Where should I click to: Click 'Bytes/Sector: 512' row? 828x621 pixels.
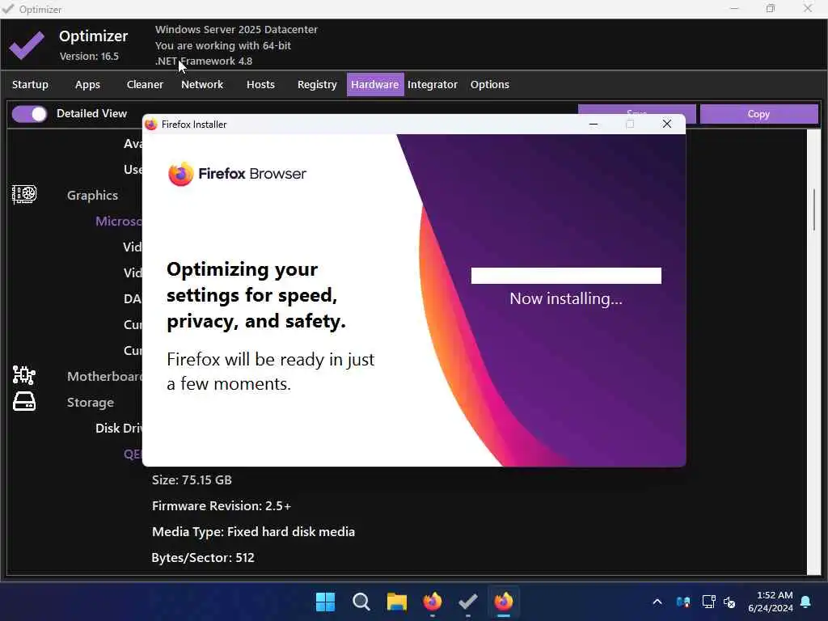(x=203, y=558)
